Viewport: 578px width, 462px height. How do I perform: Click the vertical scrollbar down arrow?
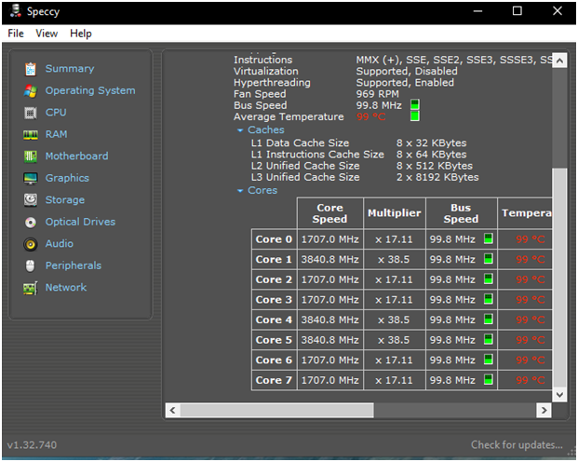pos(559,395)
